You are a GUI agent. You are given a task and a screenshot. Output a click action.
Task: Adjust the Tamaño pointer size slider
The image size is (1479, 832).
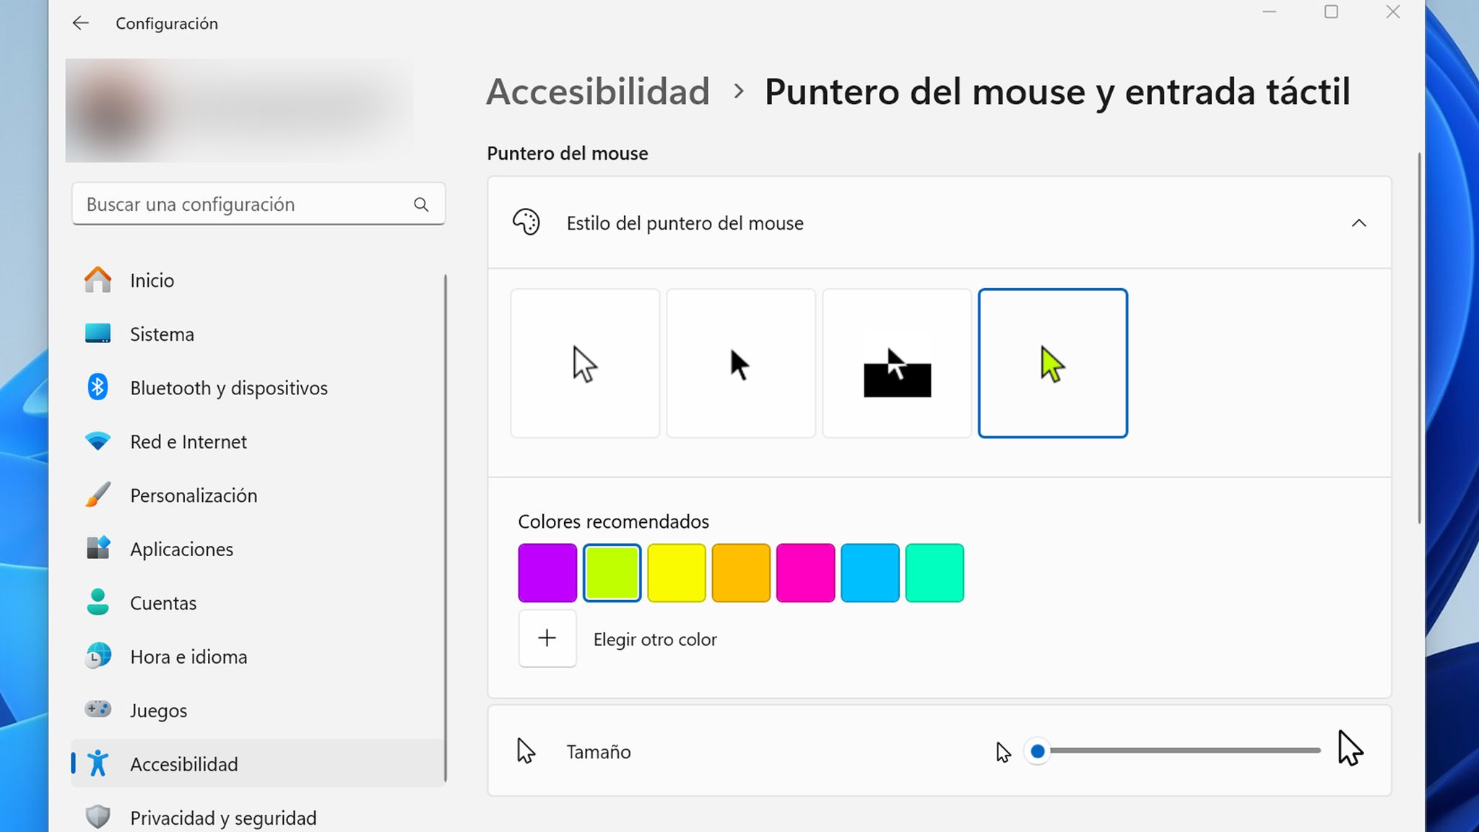(1038, 751)
